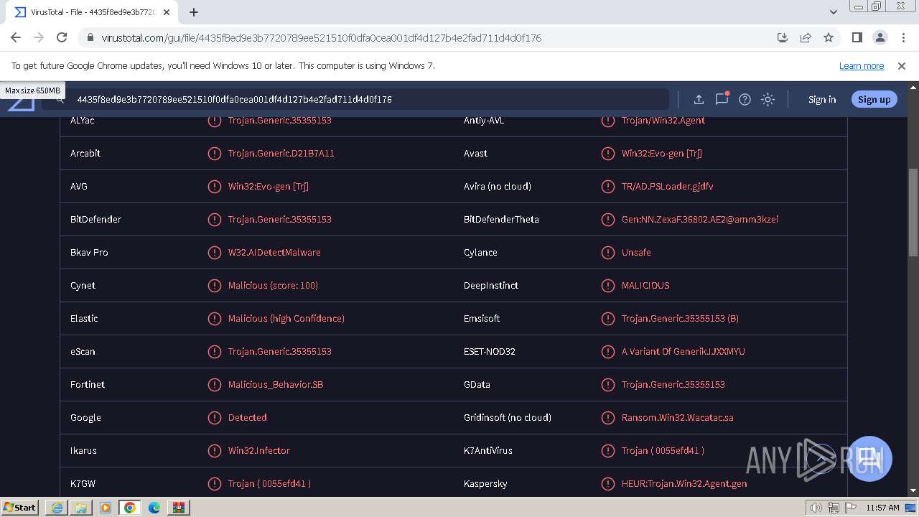
Task: Select the HEUR:Trojan.Win32.Agent.gen result
Action: (x=684, y=483)
